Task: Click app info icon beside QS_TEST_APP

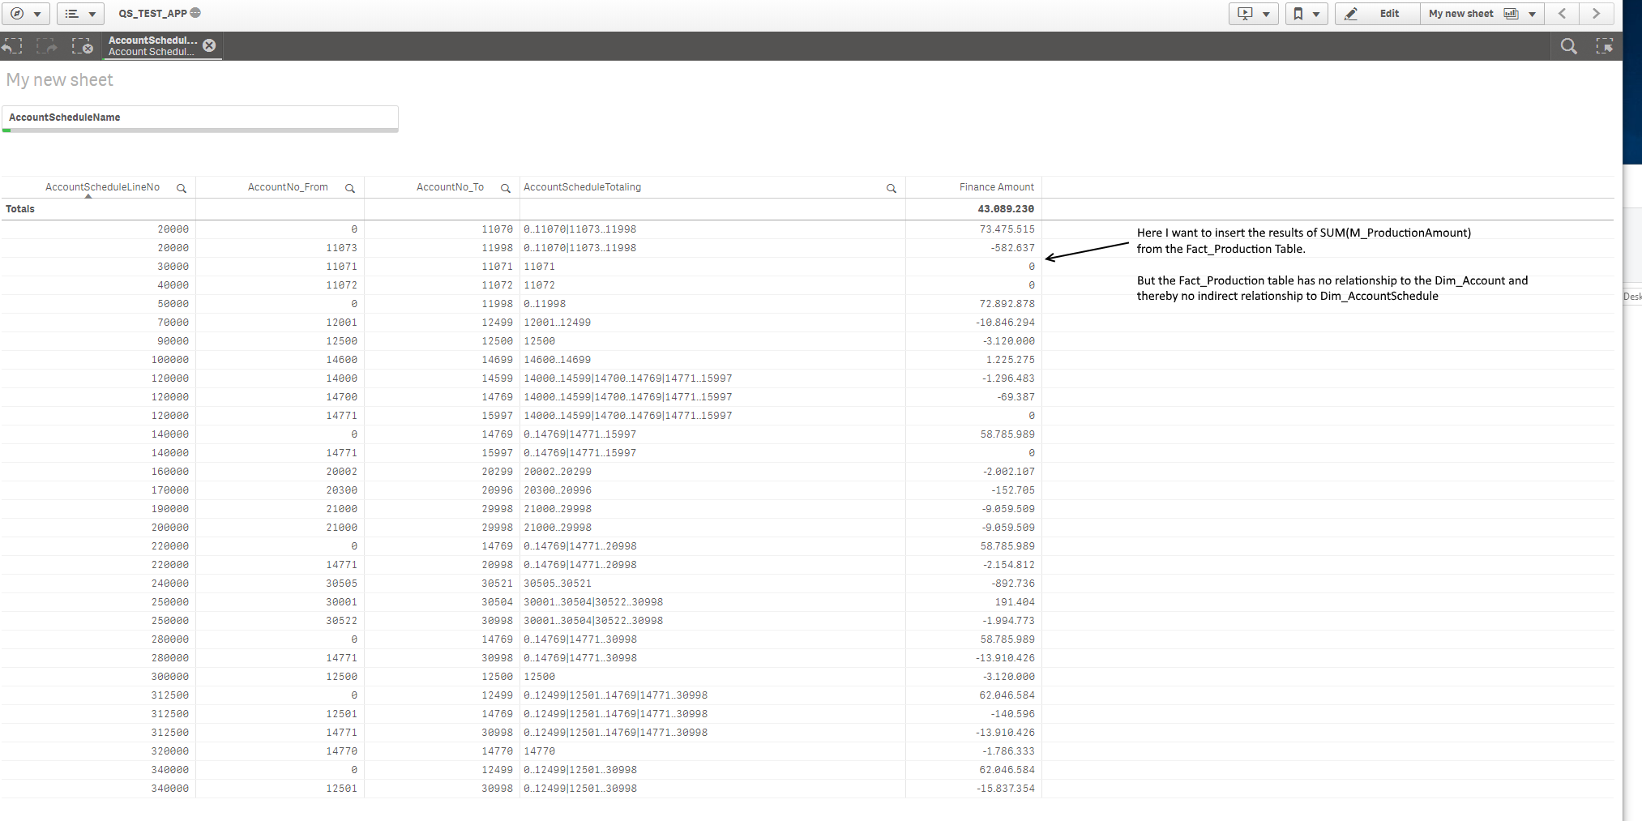Action: (x=195, y=13)
